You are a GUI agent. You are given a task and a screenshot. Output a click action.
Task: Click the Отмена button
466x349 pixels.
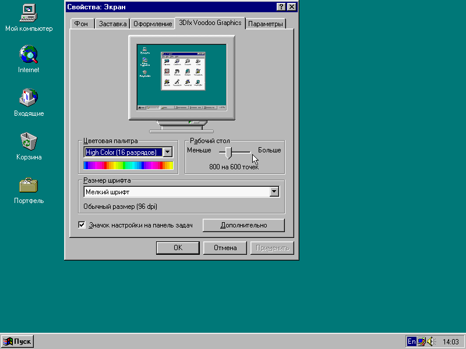tap(225, 248)
